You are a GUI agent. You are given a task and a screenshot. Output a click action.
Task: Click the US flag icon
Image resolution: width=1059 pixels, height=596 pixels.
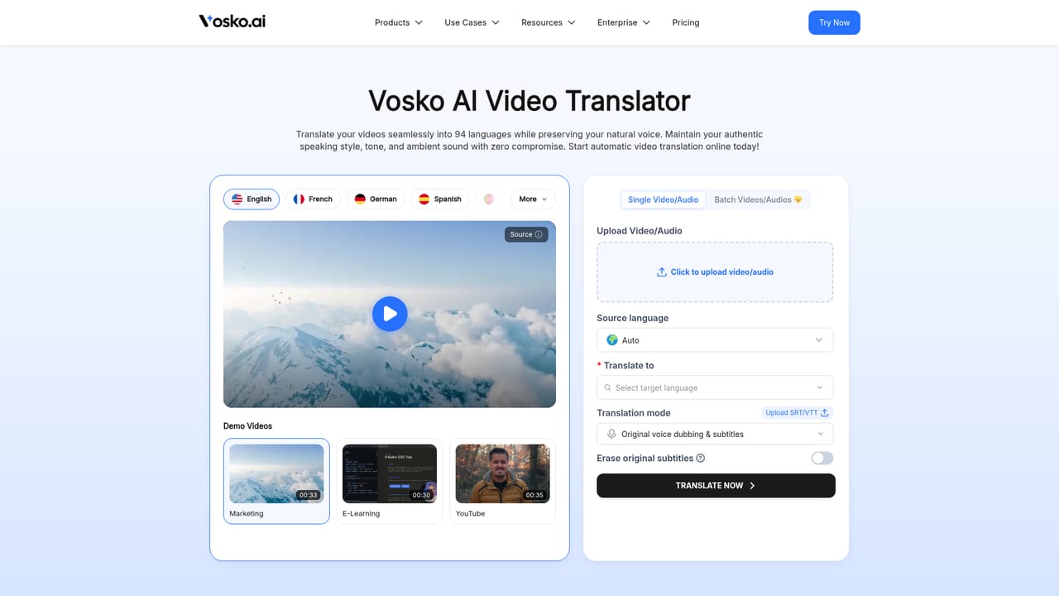(x=237, y=199)
